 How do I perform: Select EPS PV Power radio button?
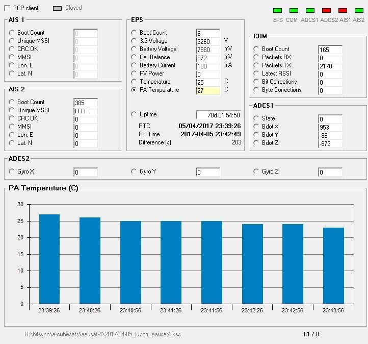134,73
